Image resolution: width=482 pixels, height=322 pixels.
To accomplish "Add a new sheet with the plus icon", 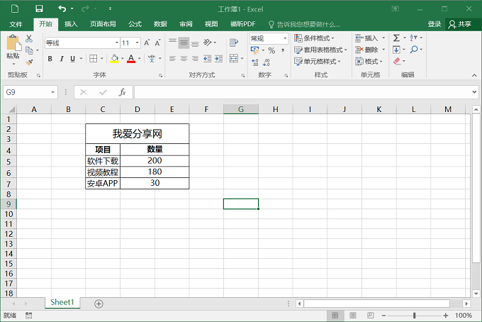I will tap(99, 304).
